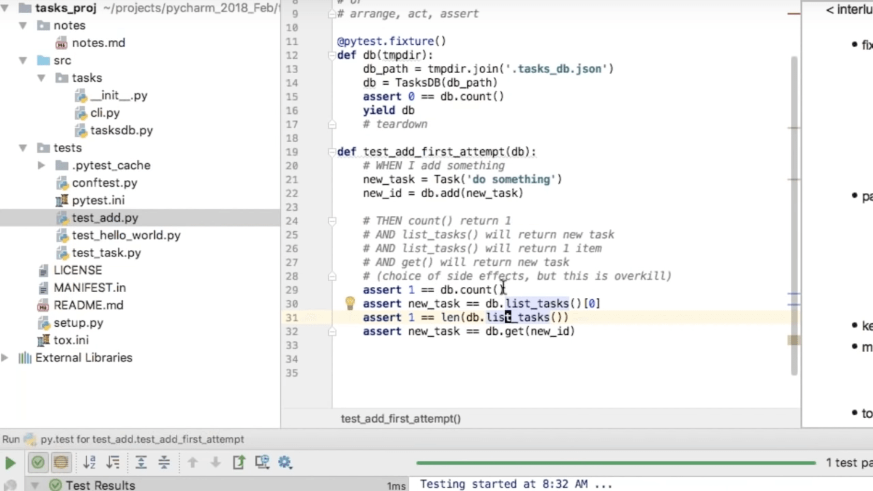This screenshot has width=873, height=491.
Task: Open tasksdb.py from the project tree
Action: pyautogui.click(x=121, y=130)
